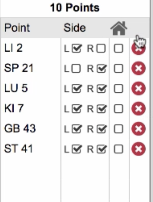This screenshot has height=202, width=153.
Task: Uncheck left side for LI 2
Action: [x=76, y=48]
